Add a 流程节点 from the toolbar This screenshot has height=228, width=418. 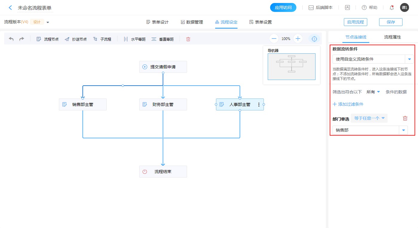(x=48, y=39)
